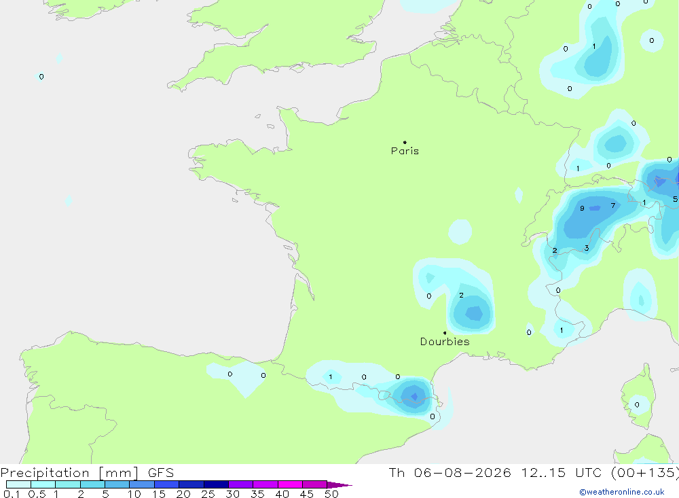Click the 'Precipitation [mm]' legend title
Viewport: 679px width, 498px height.
69,473
